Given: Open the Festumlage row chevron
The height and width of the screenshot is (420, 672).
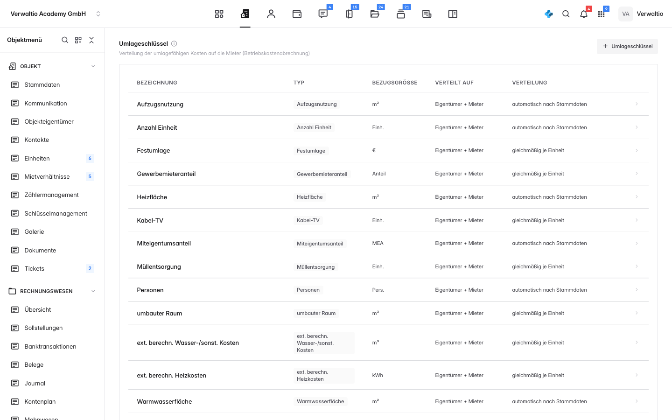Looking at the screenshot, I should 637,150.
